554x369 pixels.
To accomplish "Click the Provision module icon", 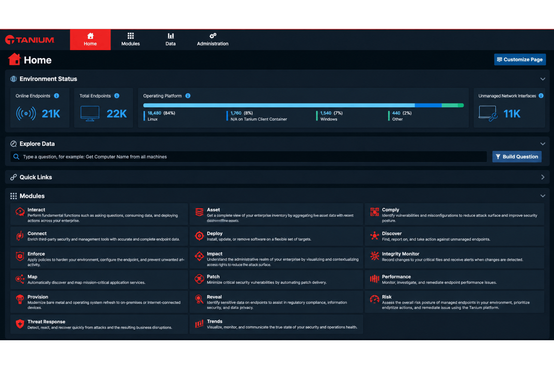I will [x=20, y=299].
